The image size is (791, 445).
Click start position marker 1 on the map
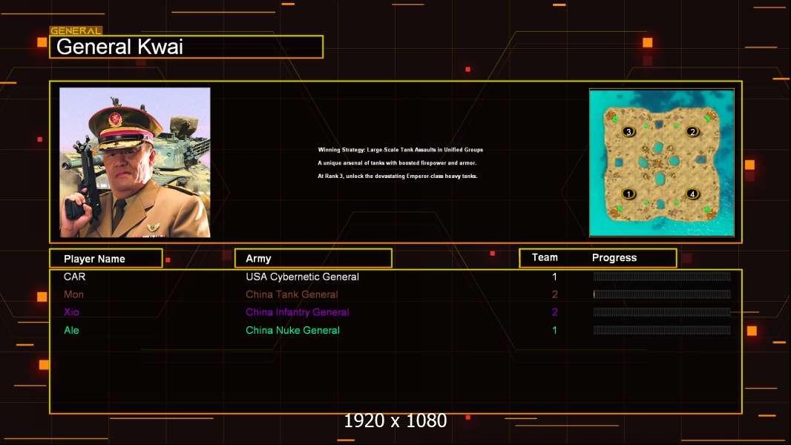coord(628,194)
